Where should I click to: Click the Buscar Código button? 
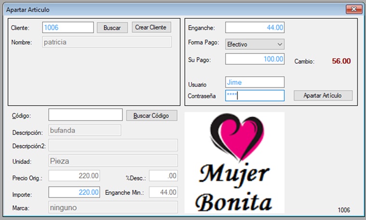(x=151, y=116)
